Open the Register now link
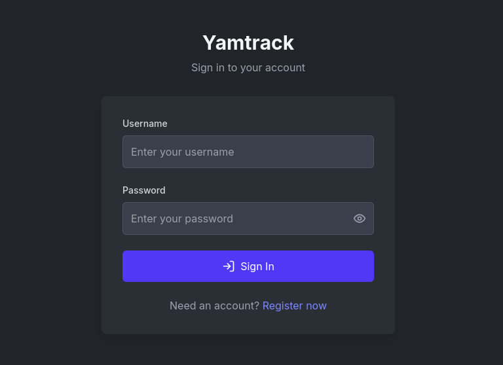Screen dimensions: 503x365 [294, 305]
